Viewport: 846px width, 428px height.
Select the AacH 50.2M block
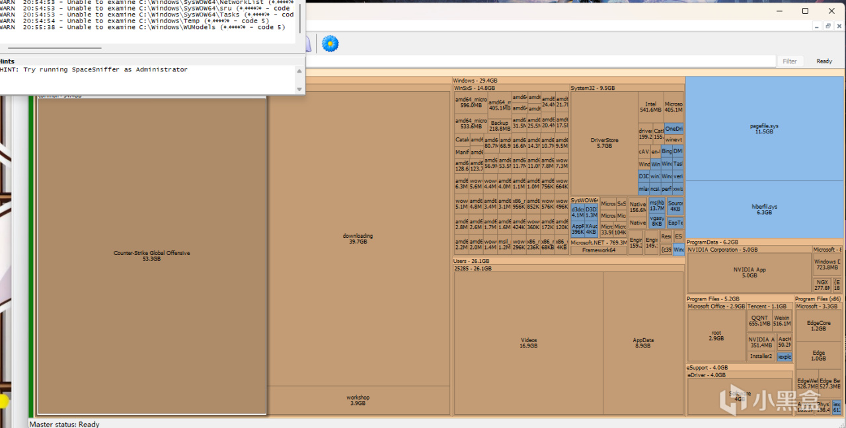(x=785, y=342)
